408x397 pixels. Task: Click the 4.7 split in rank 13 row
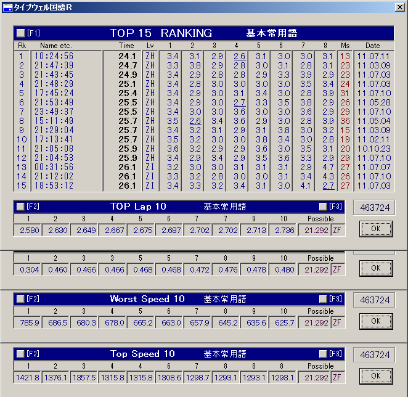click(328, 167)
